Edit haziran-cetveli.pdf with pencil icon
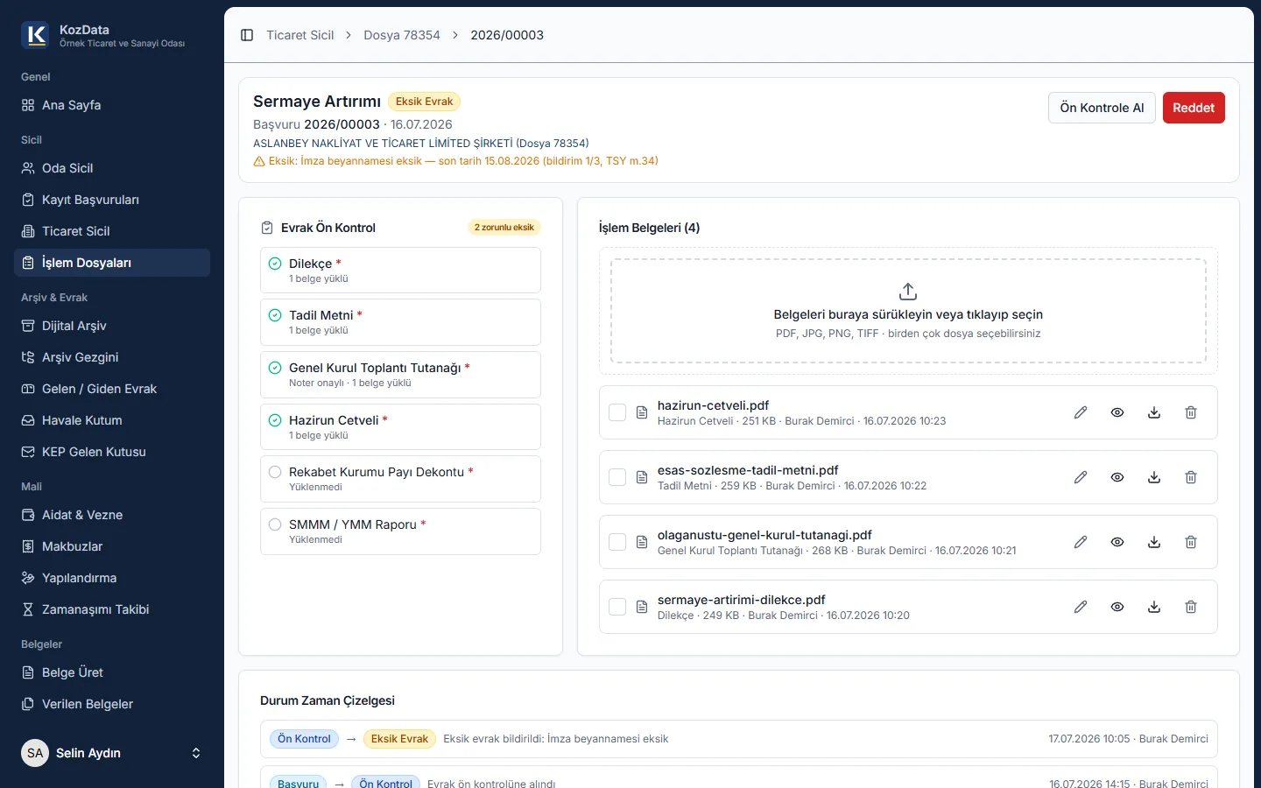 1081,412
